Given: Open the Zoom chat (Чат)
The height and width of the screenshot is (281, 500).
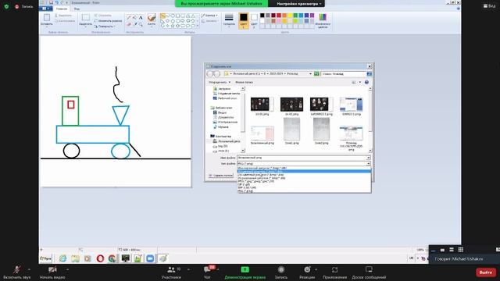Looking at the screenshot, I should (207, 272).
